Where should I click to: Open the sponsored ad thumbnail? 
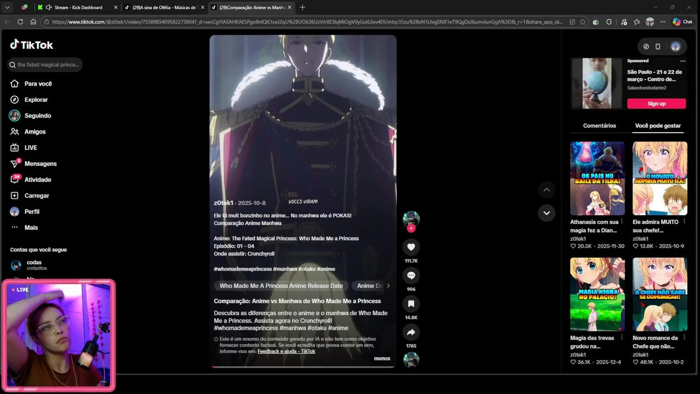coord(597,83)
